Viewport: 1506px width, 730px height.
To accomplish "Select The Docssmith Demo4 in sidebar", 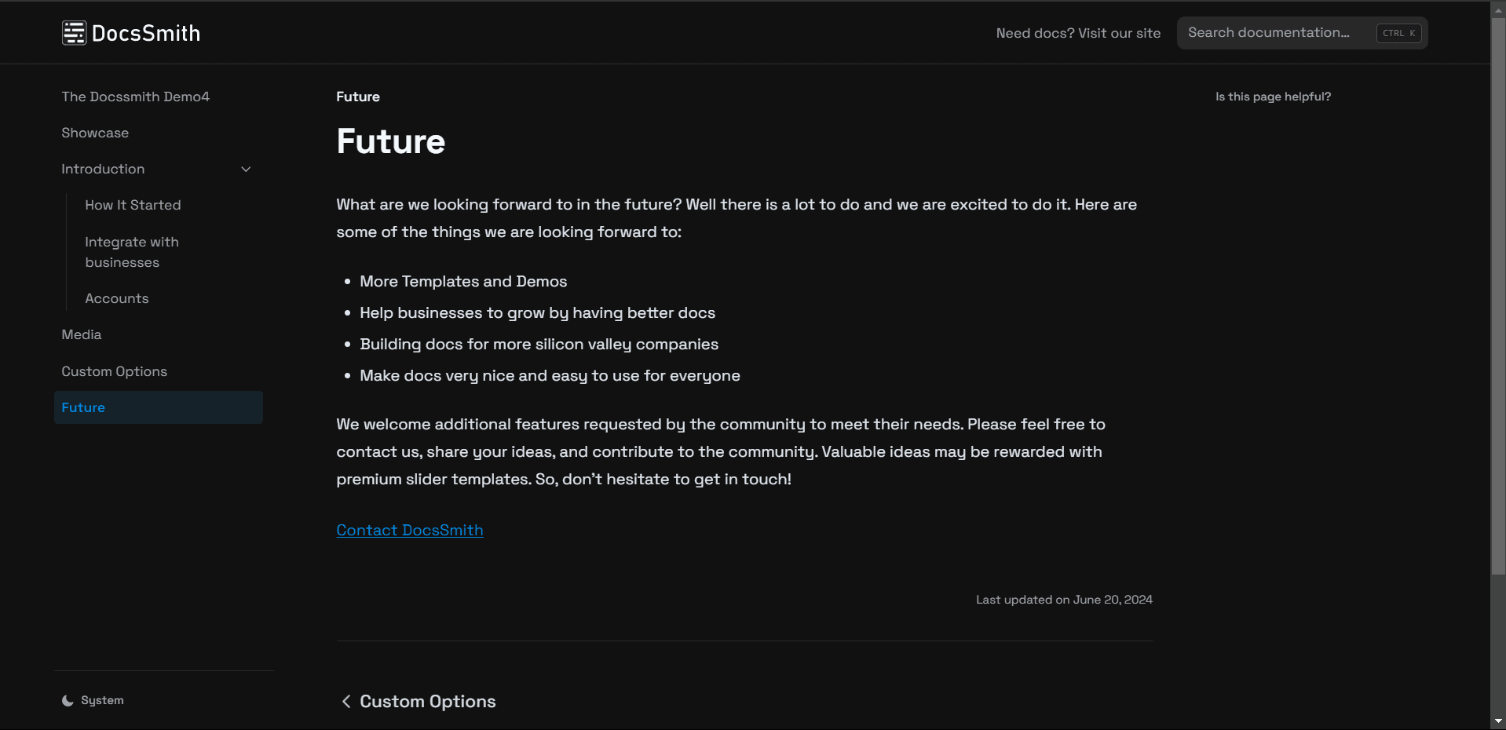I will (135, 97).
